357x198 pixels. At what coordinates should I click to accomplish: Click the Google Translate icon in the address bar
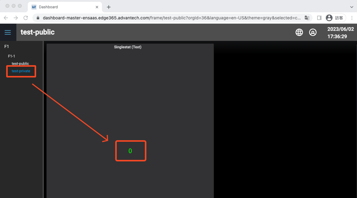307,18
